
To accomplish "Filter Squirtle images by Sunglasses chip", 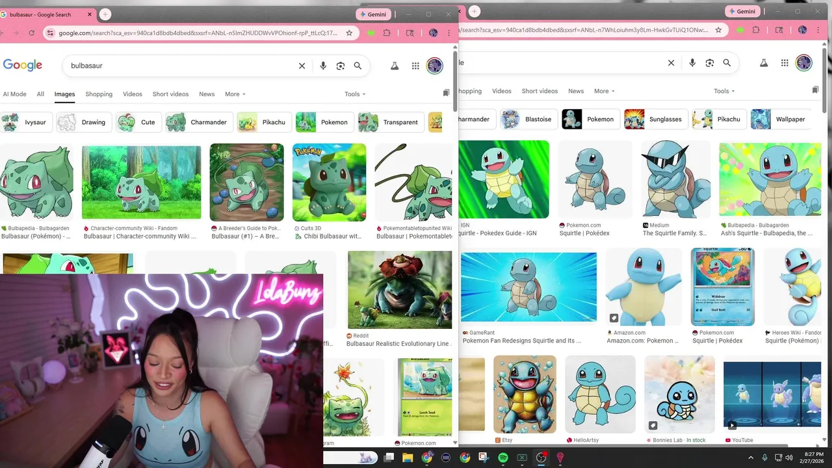I will [655, 119].
